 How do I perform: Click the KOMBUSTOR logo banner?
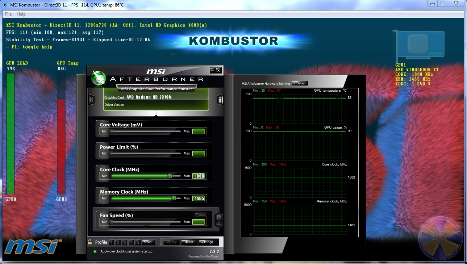(x=234, y=41)
